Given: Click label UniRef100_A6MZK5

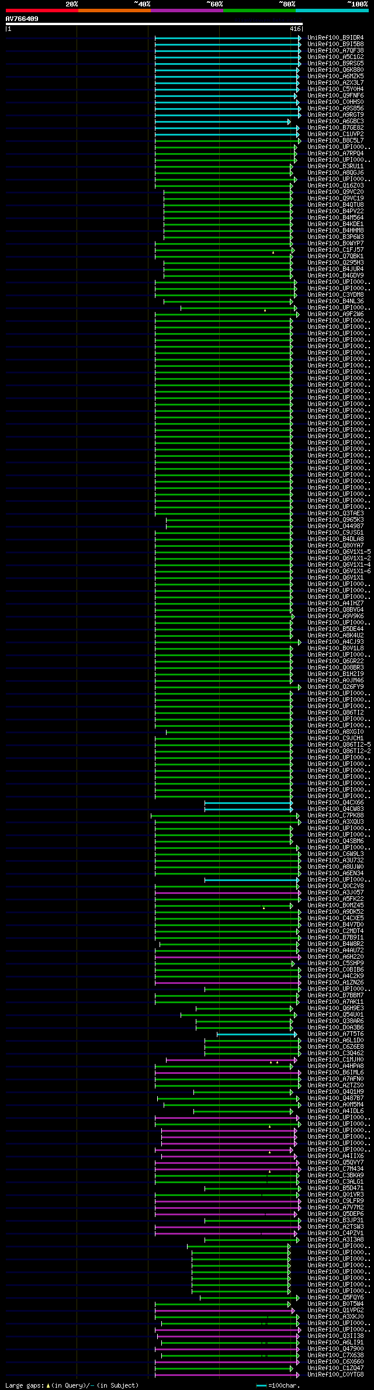Looking at the screenshot, I should (x=335, y=77).
